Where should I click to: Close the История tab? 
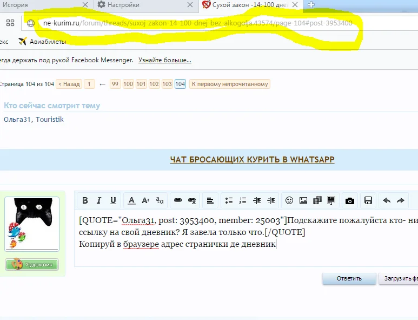[85, 5]
